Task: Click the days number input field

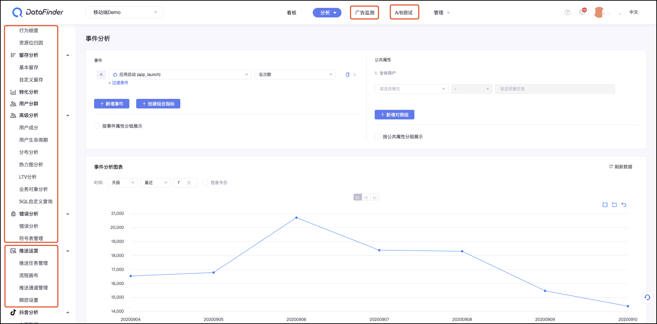Action: pos(185,183)
